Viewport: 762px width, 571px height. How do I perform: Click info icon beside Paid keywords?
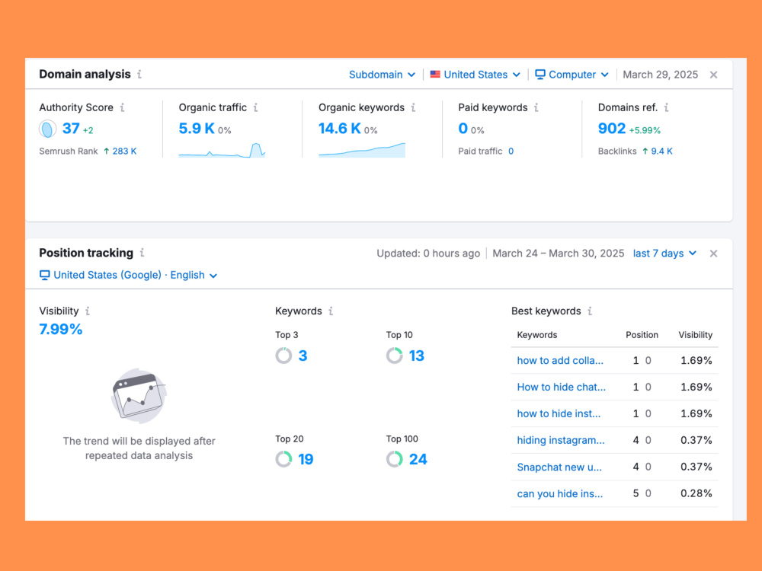(536, 107)
